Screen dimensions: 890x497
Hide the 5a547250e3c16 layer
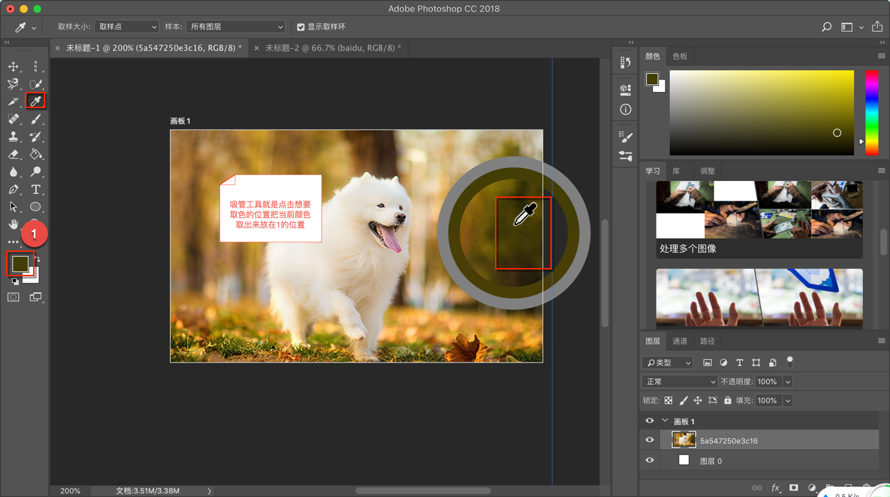tap(650, 440)
